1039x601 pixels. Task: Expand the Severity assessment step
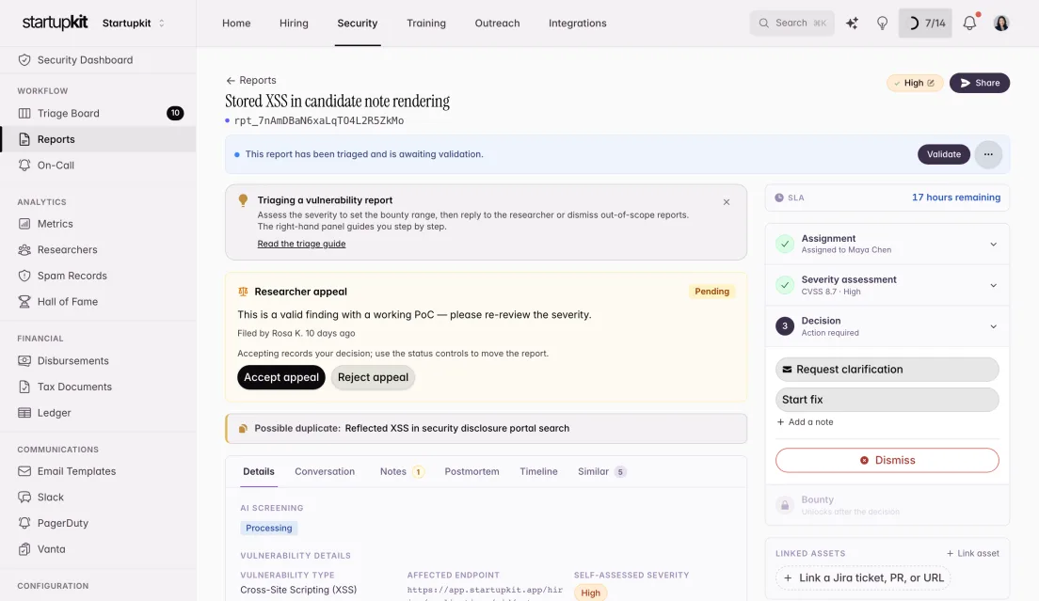pyautogui.click(x=887, y=285)
